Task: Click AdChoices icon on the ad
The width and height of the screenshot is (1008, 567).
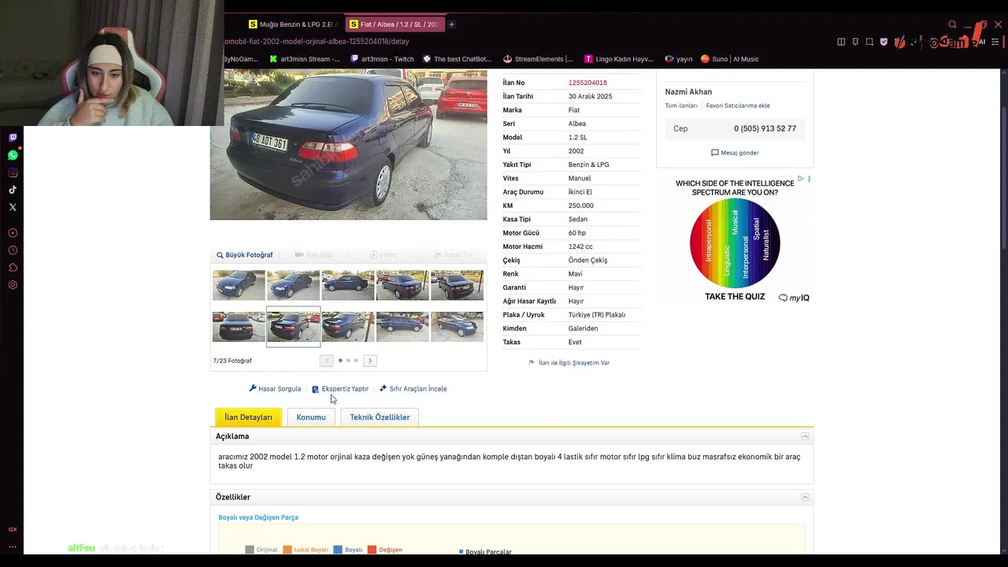Action: pyautogui.click(x=800, y=179)
